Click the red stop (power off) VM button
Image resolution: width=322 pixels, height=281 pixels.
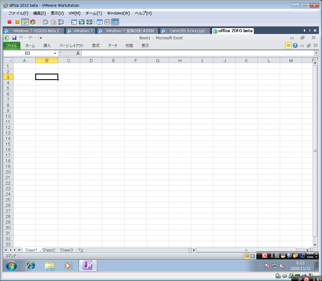[10, 22]
